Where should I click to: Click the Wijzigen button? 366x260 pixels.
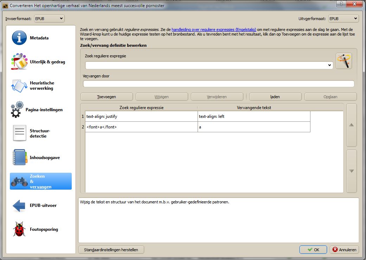(x=162, y=97)
